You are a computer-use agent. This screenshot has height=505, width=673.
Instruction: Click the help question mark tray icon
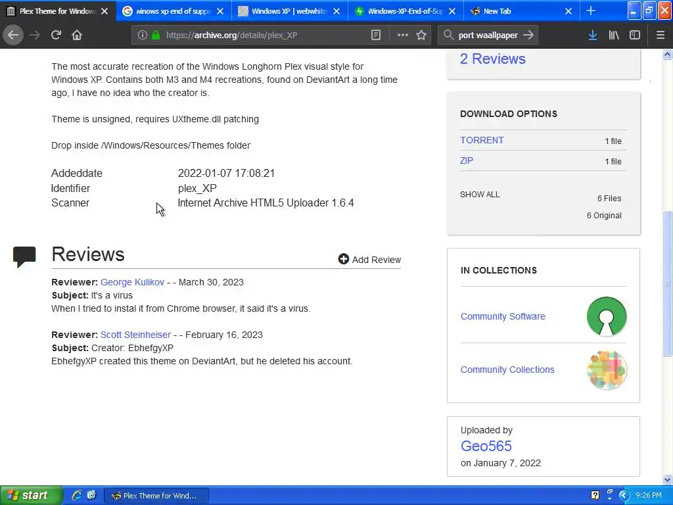pyautogui.click(x=595, y=496)
